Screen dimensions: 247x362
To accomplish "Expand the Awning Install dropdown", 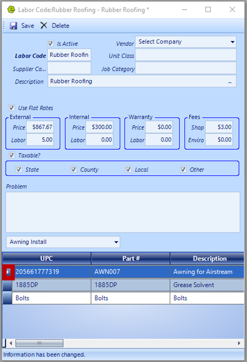I will point(63,242).
